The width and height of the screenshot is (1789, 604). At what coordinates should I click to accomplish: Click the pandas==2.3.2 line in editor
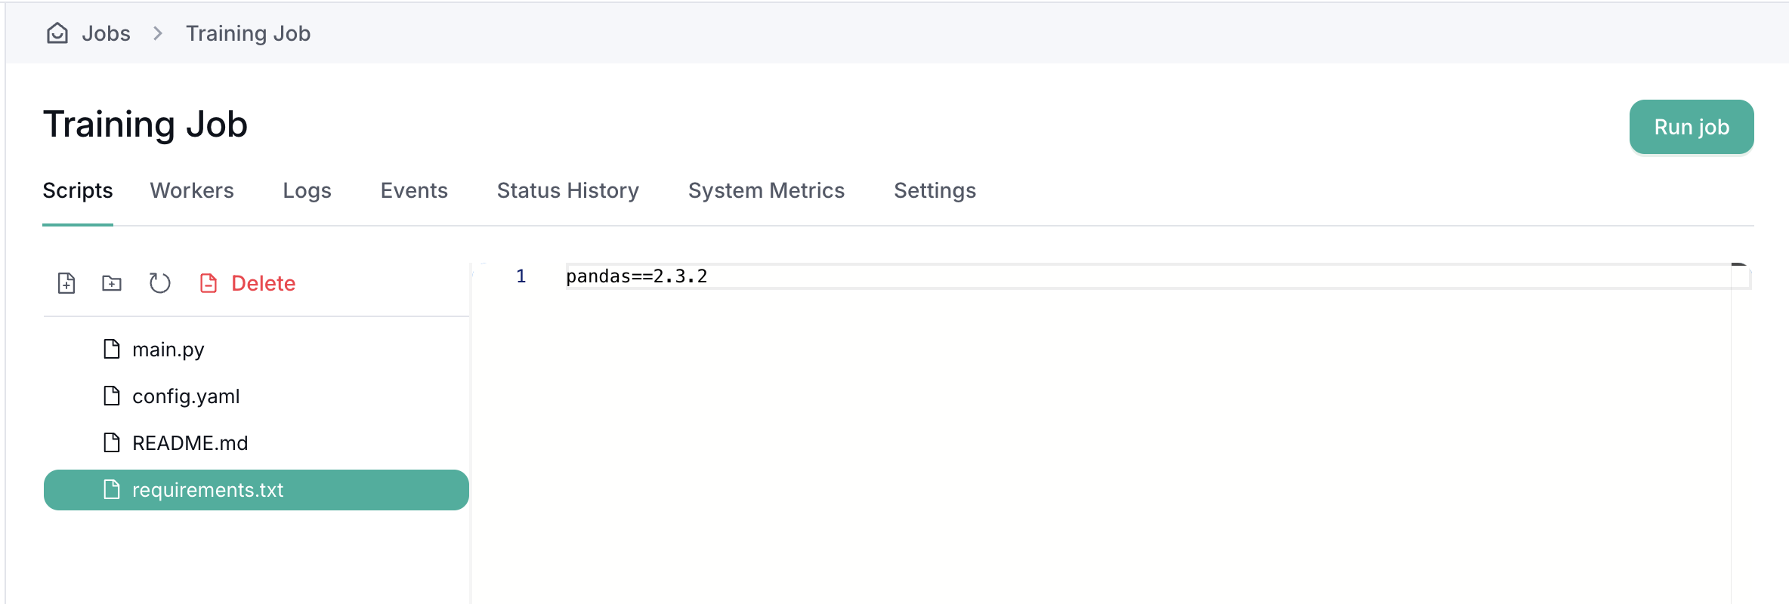tap(637, 276)
